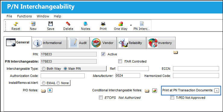The image size is (223, 112).
Task: Open the Window menu
Action: coord(43,16)
